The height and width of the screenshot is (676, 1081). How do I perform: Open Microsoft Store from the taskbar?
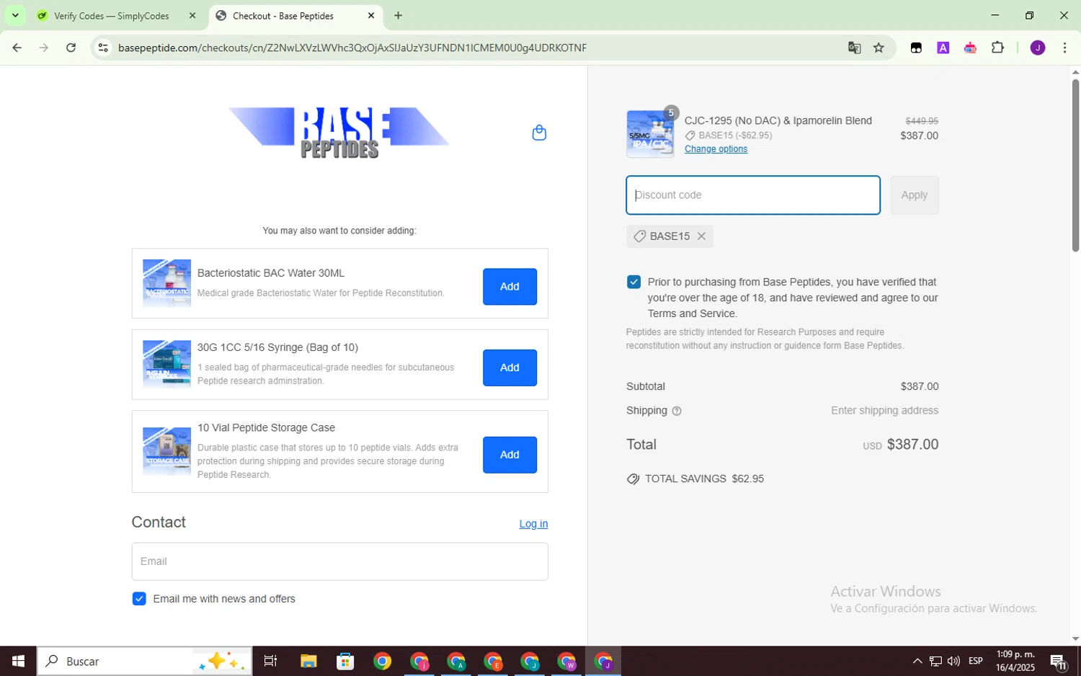coord(345,661)
